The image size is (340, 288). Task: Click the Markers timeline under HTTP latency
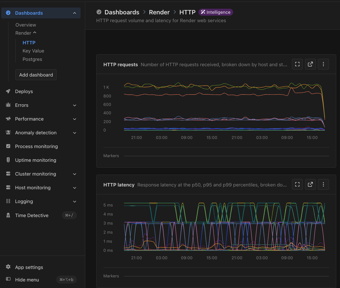(x=226, y=276)
